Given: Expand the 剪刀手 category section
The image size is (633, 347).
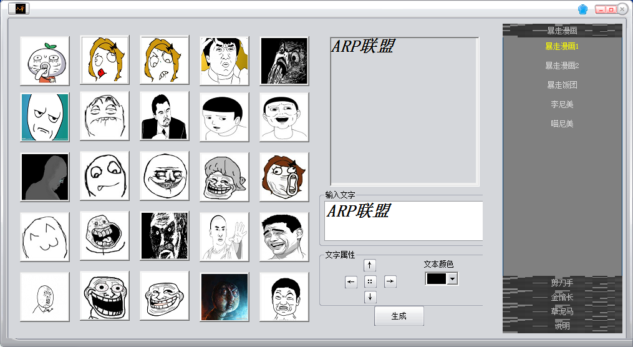Looking at the screenshot, I should [562, 283].
